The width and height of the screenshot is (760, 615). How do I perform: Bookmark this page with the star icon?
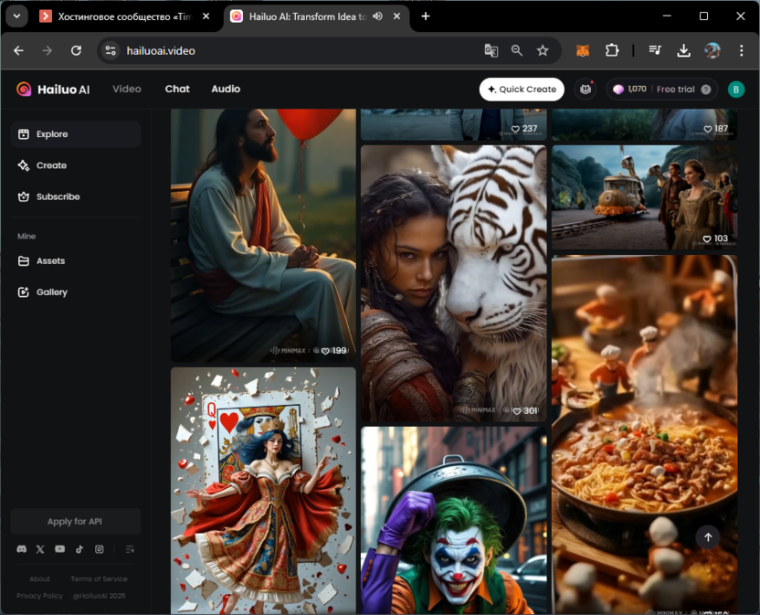click(x=543, y=51)
